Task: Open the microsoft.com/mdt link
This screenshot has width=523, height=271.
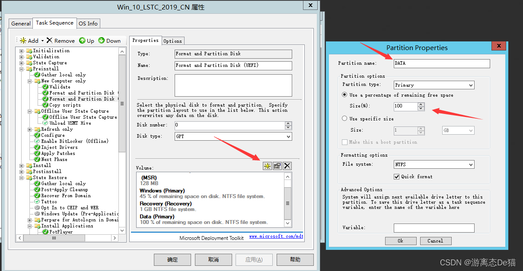Action: click(x=276, y=236)
